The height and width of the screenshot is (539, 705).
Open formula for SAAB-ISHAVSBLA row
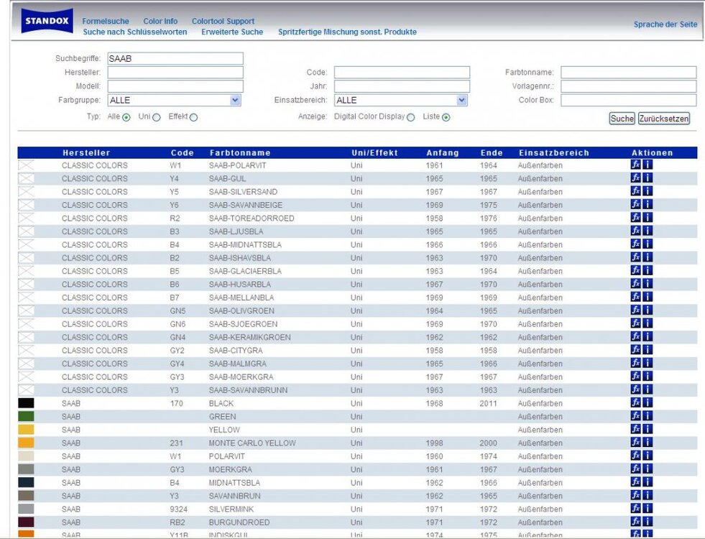point(635,257)
